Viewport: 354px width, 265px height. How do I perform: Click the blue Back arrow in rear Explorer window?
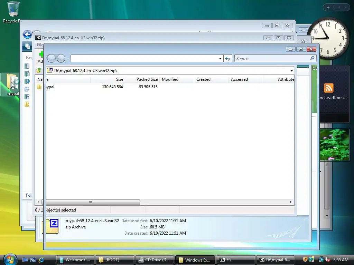pos(27,35)
